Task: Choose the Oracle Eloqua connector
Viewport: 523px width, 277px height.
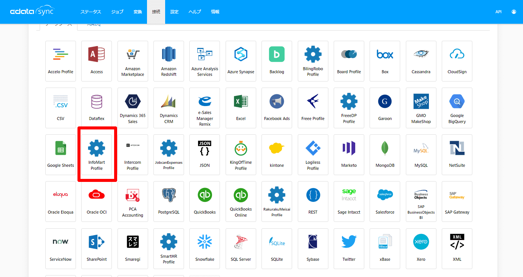Action: (x=60, y=202)
